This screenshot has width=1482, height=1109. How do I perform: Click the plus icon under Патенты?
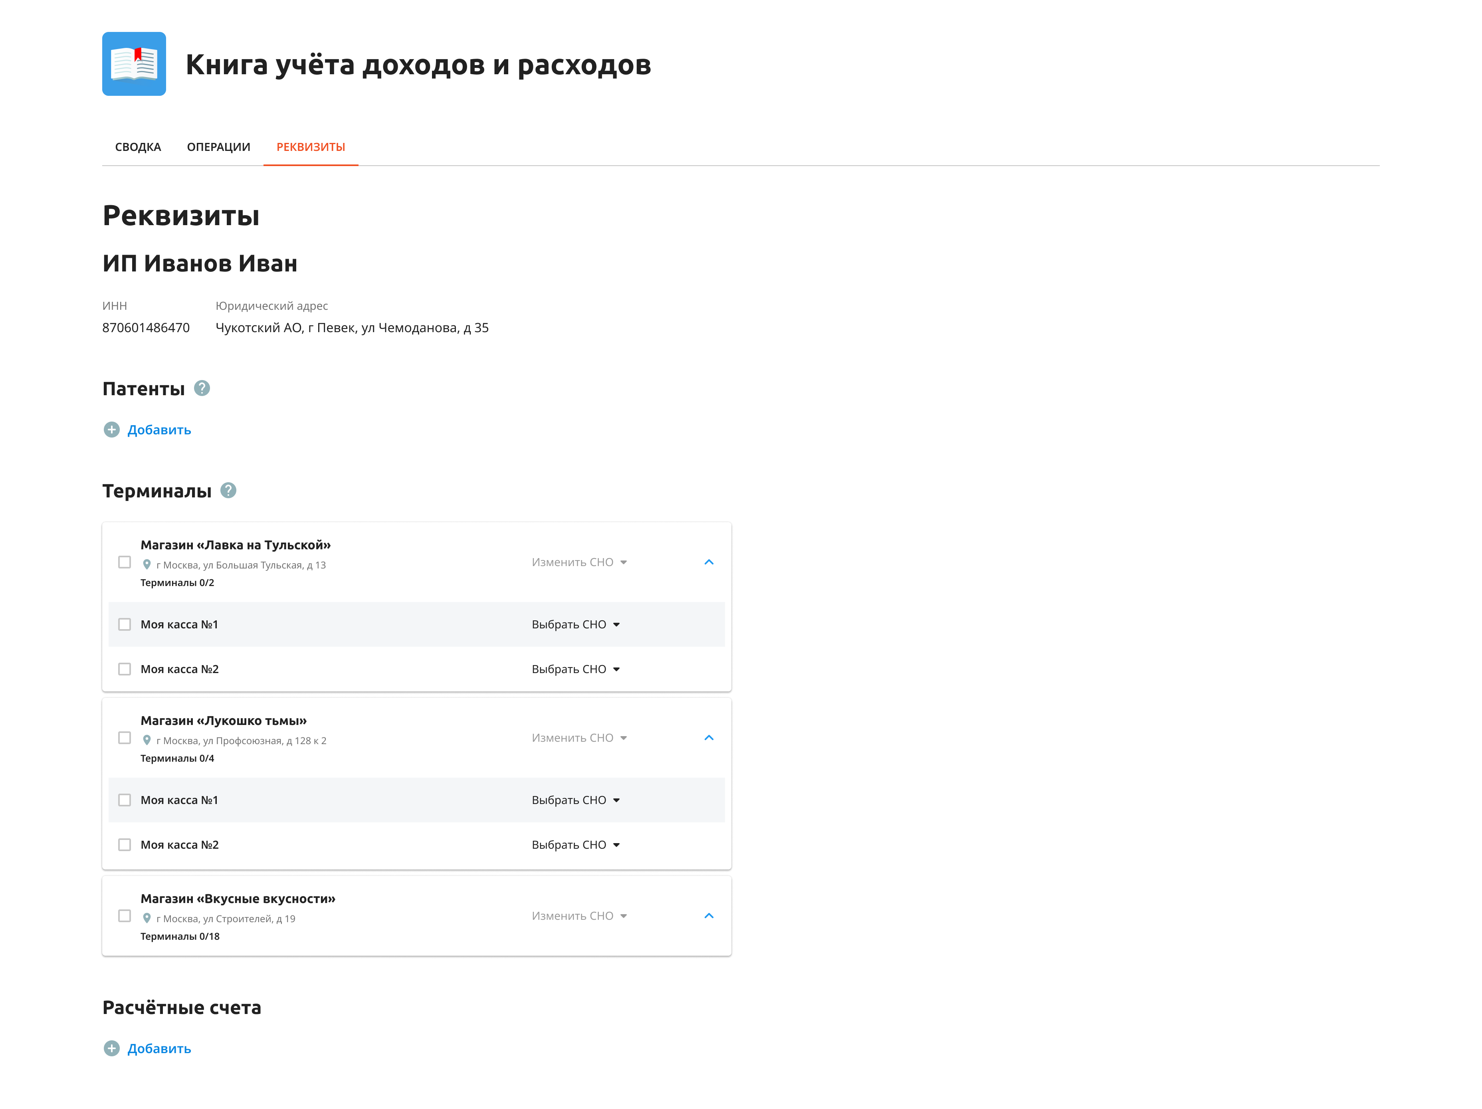[112, 430]
